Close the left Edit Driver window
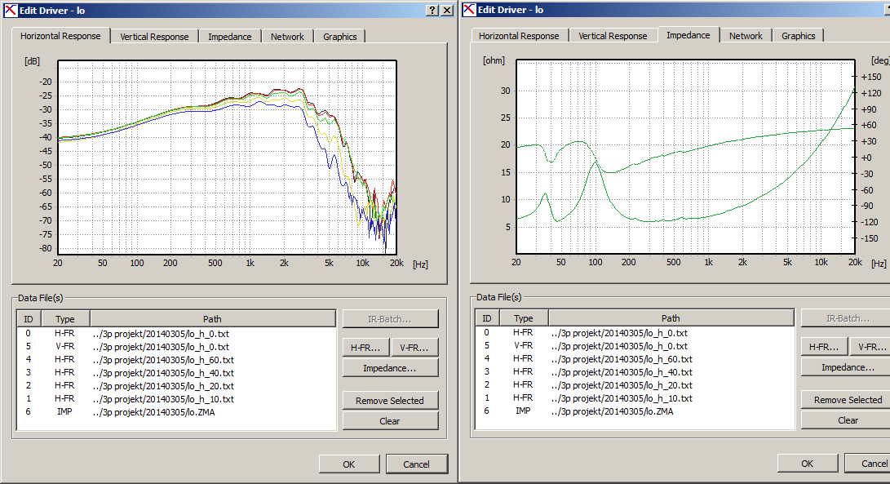 click(447, 11)
